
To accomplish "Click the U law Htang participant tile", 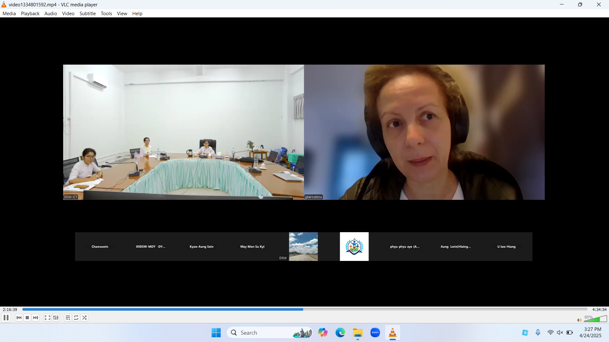I will point(507,246).
